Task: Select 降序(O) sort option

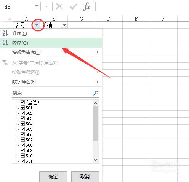Action: point(51,43)
